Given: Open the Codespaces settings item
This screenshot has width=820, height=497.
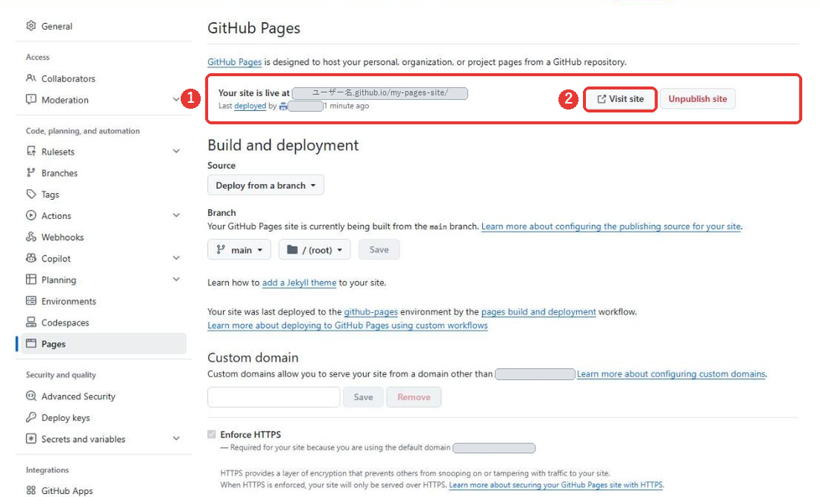Looking at the screenshot, I should point(104,323).
